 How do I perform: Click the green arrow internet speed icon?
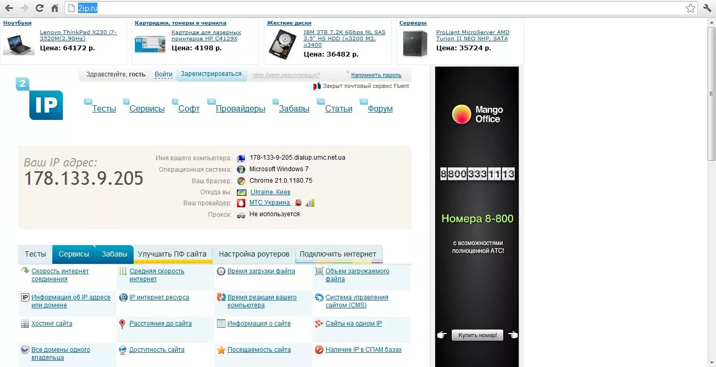(25, 271)
